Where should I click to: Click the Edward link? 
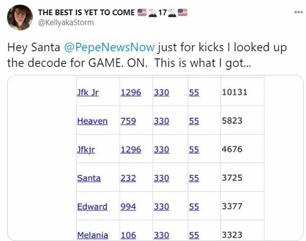coord(92,207)
